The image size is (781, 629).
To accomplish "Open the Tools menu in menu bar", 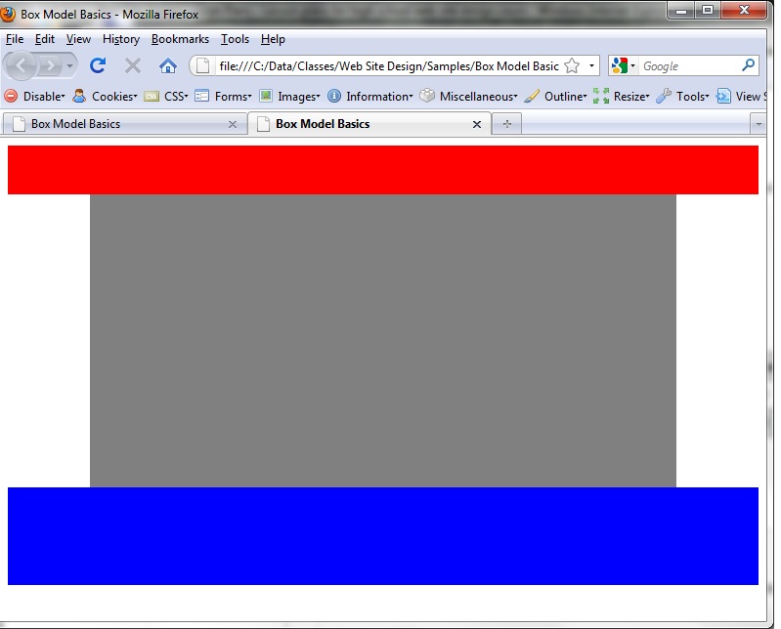I will 235,39.
